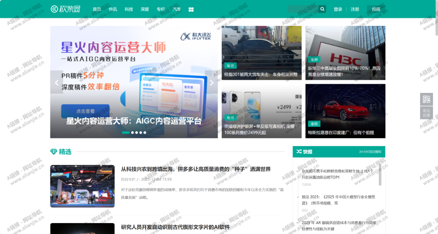This screenshot has width=438, height=234.
Task: Go to previous carousel slide arrow
Action: point(57,82)
